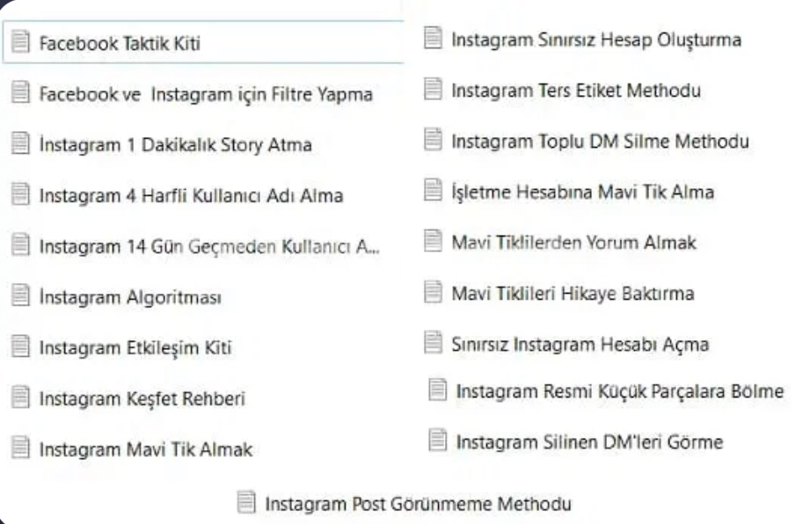Select the İşletme Hesabına Mavi Tik Alma file
The width and height of the screenshot is (810, 524).
click(x=582, y=191)
